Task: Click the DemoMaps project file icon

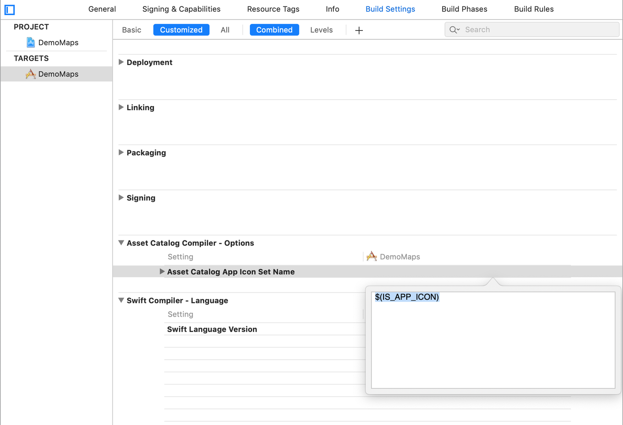Action: pos(31,42)
